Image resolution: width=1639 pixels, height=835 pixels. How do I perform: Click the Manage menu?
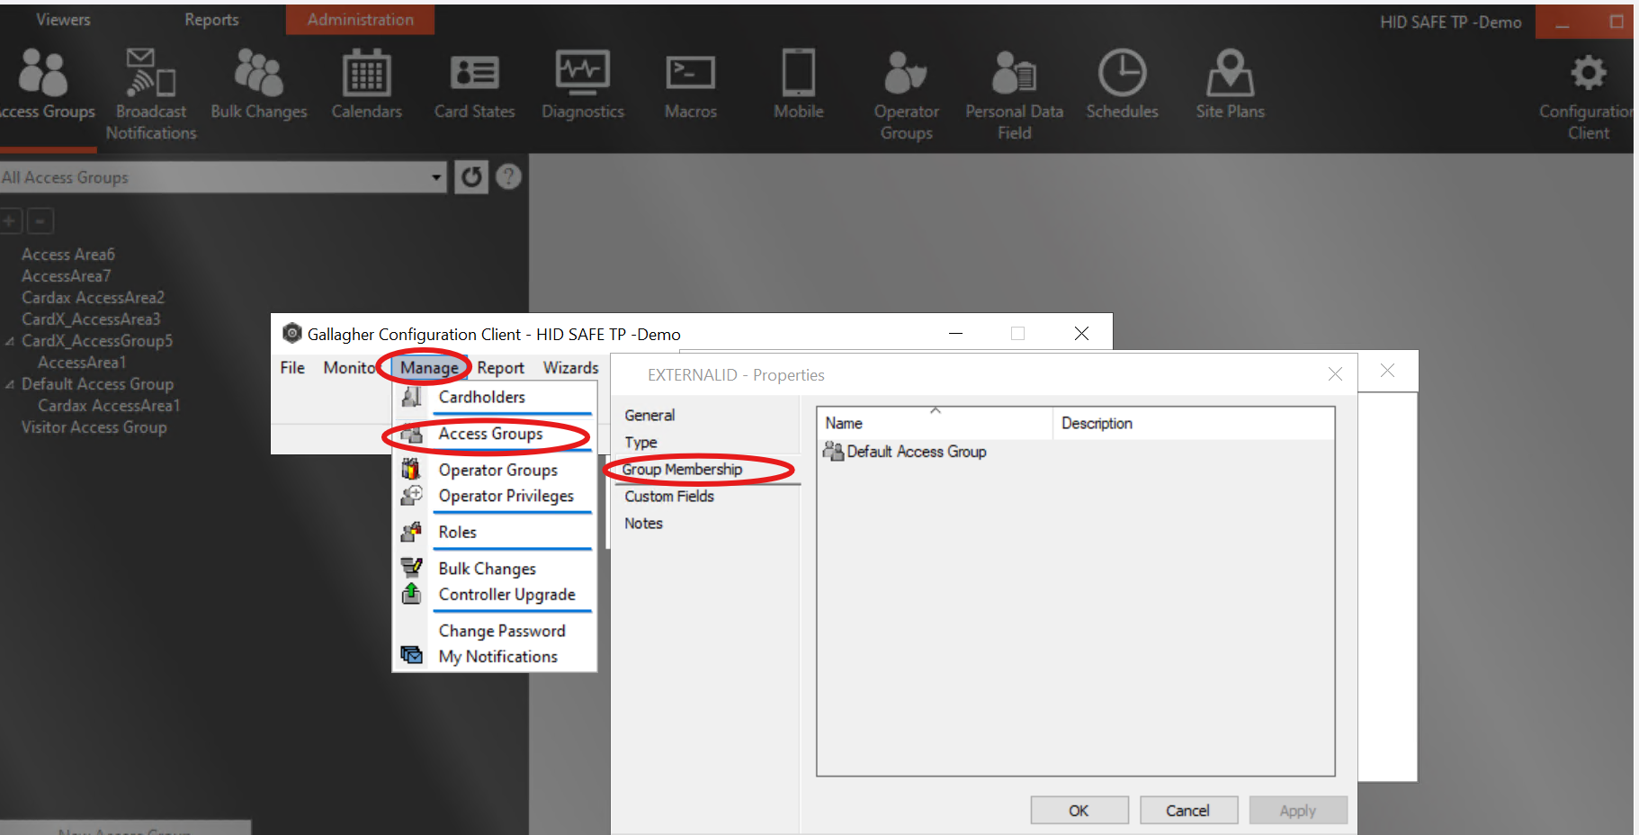click(429, 368)
